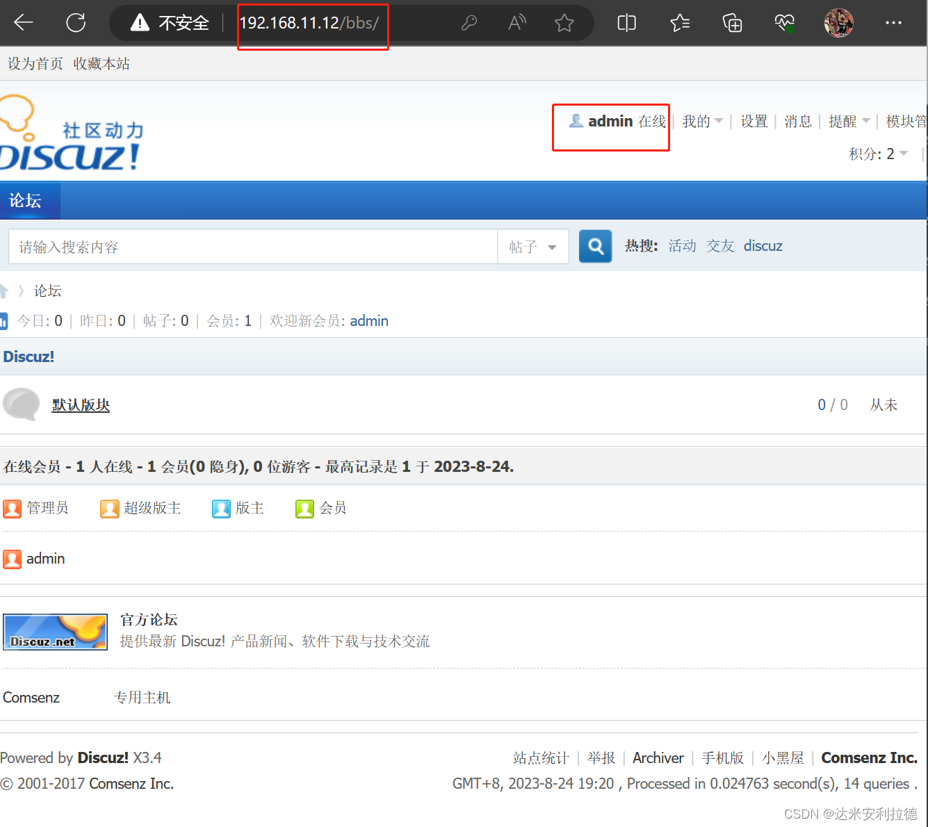Click the 会员: 1 member count
The image size is (928, 827).
pos(229,321)
